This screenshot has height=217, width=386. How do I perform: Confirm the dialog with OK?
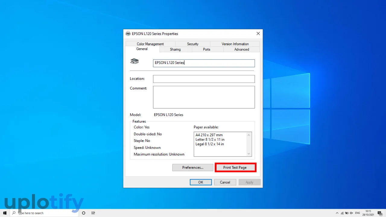click(x=201, y=182)
